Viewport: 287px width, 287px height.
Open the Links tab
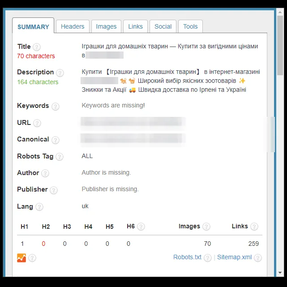pos(135,26)
